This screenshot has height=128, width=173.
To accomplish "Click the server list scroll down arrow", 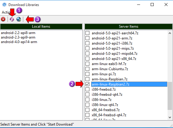I will pos(170,117).
